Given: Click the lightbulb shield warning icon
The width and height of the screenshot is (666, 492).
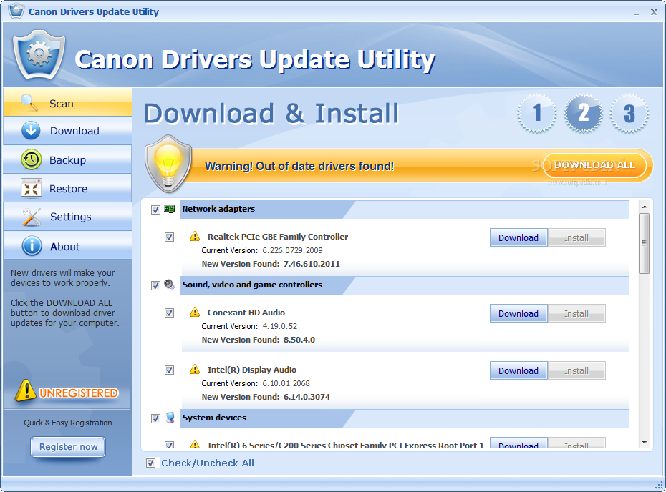Looking at the screenshot, I should coord(168,164).
